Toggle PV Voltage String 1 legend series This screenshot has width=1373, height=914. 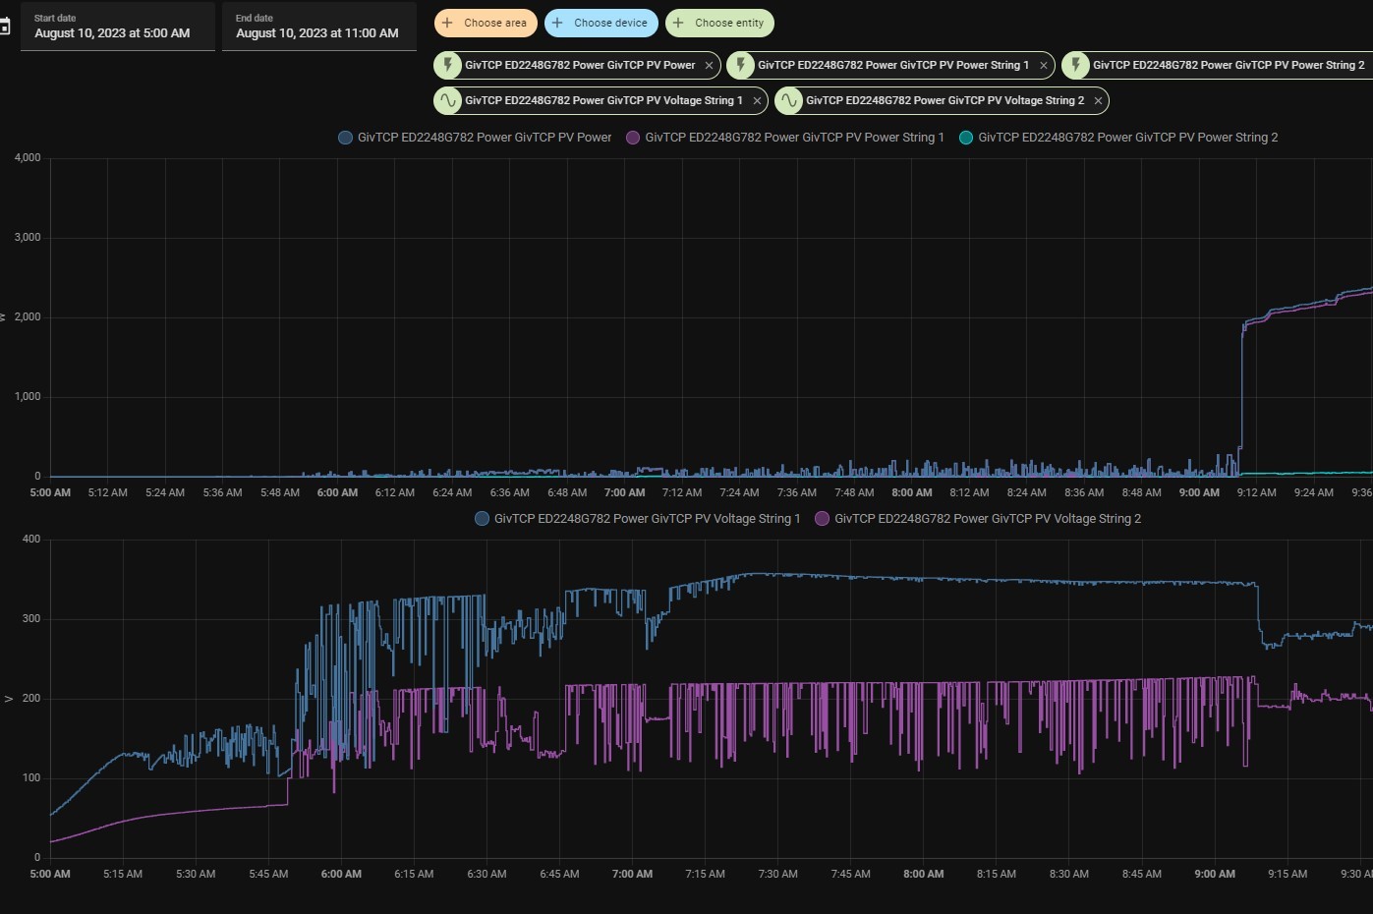638,519
